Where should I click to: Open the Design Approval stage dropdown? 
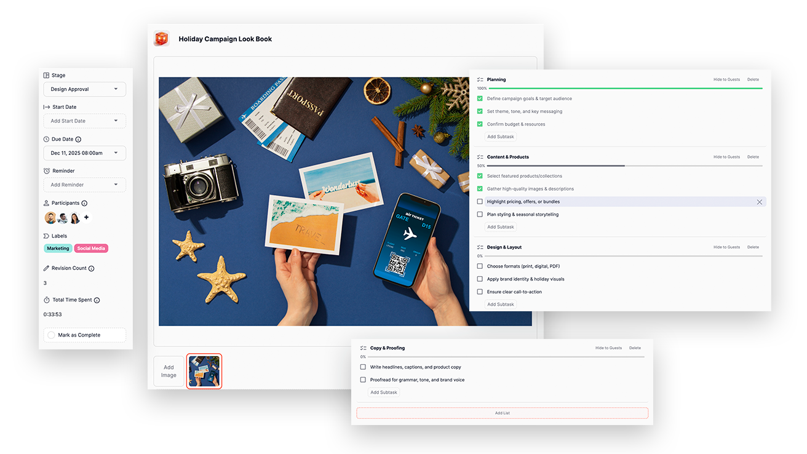tap(84, 89)
